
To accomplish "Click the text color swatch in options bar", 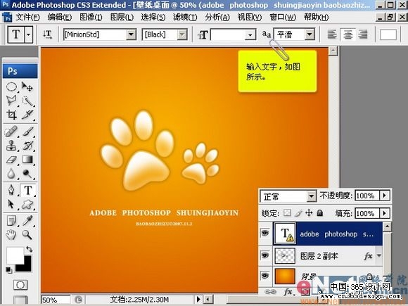I will coord(388,34).
